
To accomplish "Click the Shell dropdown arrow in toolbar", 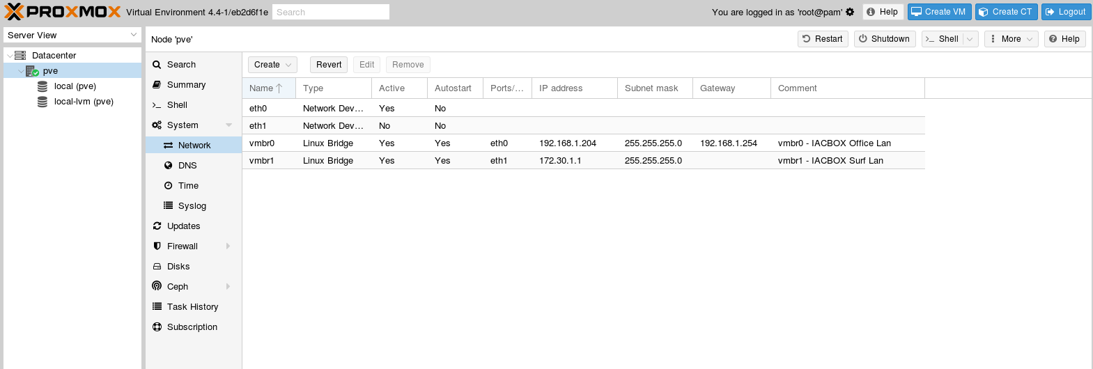I will (x=970, y=39).
